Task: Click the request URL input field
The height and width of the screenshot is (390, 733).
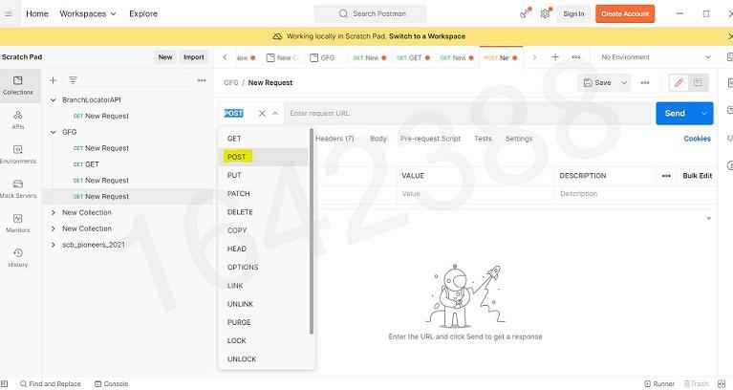Action: click(467, 113)
